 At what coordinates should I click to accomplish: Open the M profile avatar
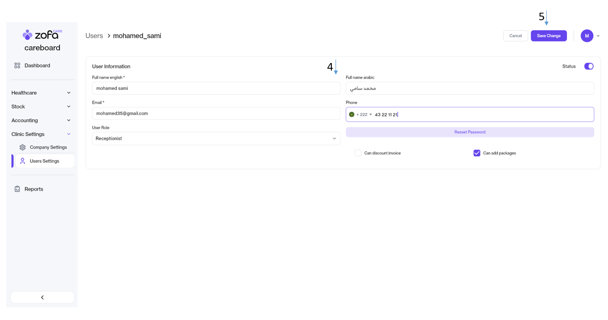(x=587, y=36)
